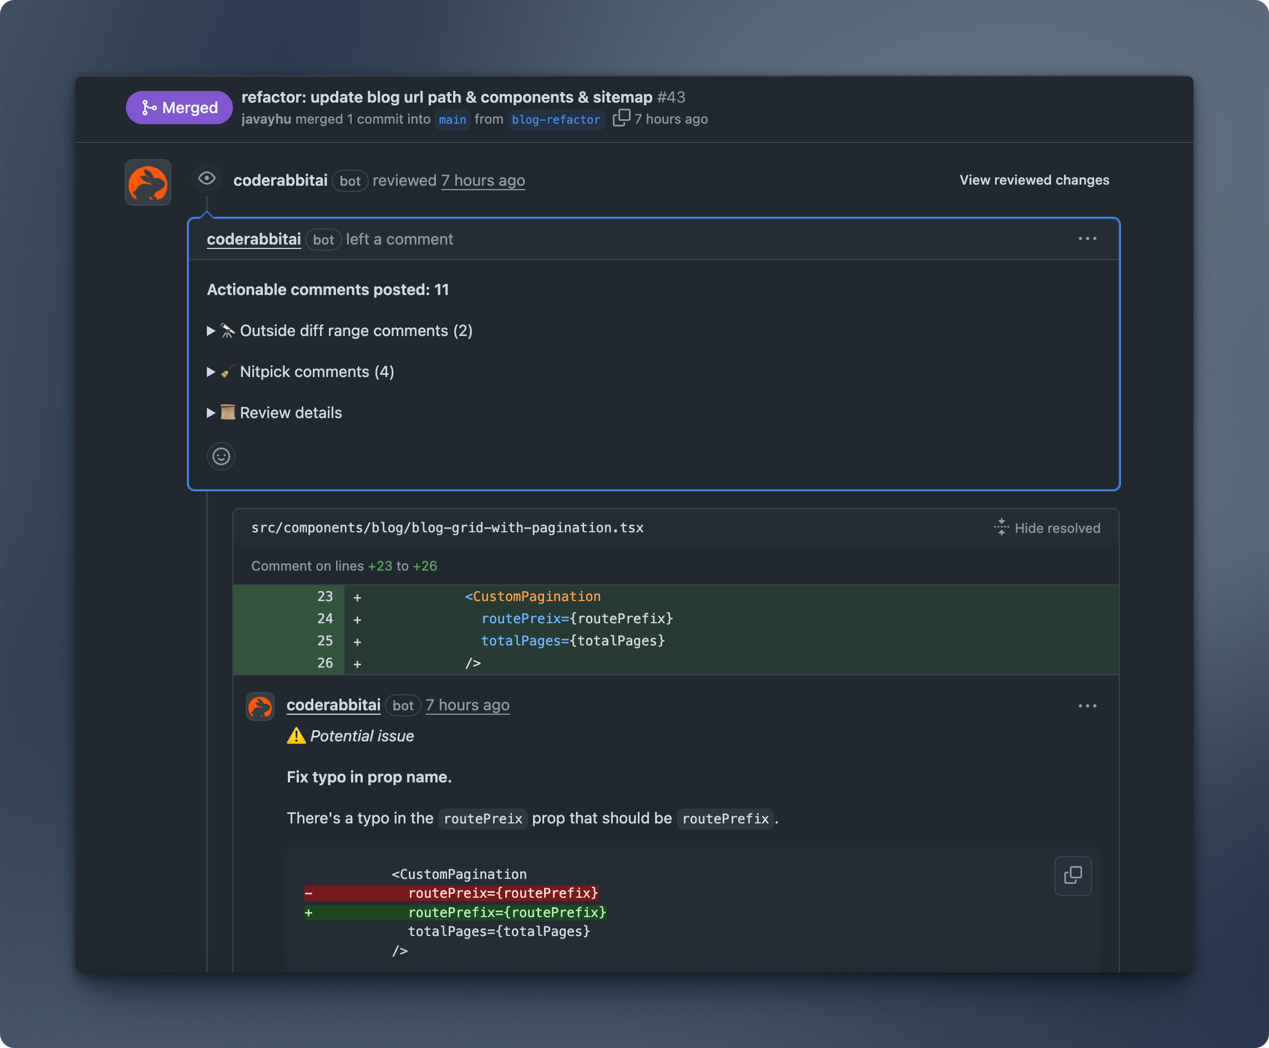
Task: Expand Nitpick comments (4) section
Action: [301, 372]
